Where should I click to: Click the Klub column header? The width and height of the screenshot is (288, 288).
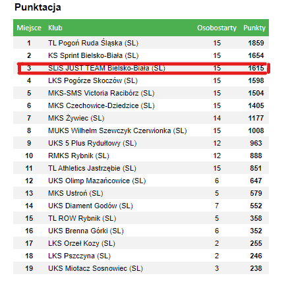click(x=55, y=28)
